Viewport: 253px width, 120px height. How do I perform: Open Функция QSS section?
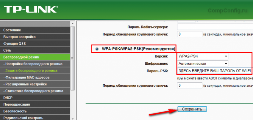pos(15,44)
